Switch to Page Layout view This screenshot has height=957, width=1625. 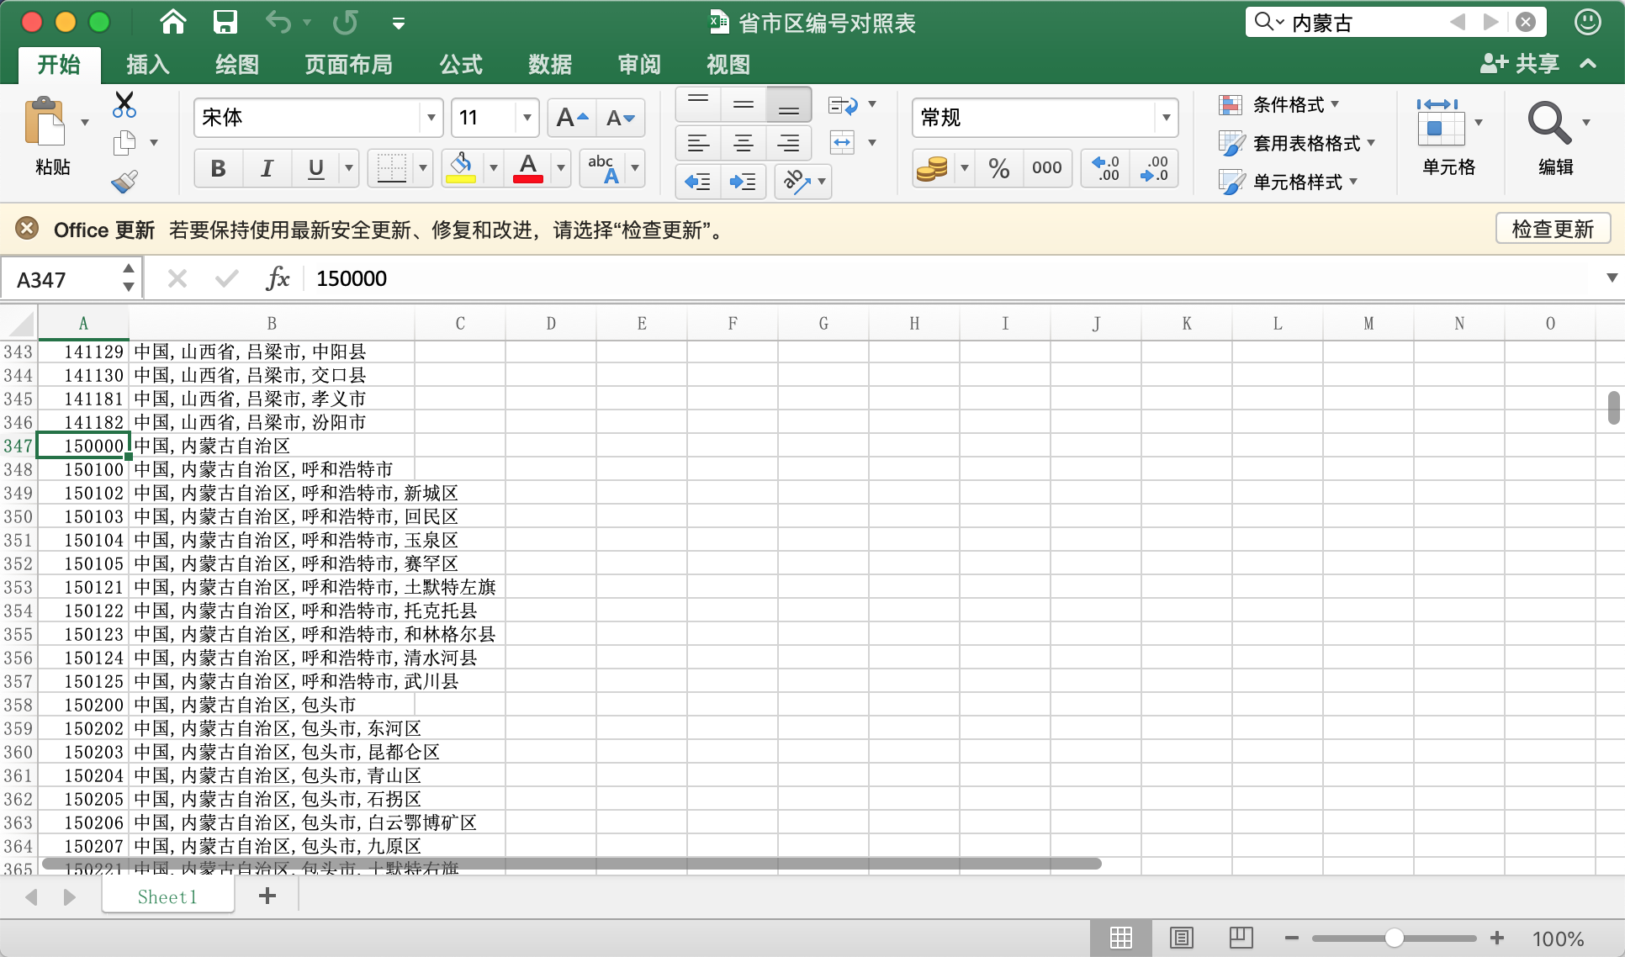coord(1181,938)
